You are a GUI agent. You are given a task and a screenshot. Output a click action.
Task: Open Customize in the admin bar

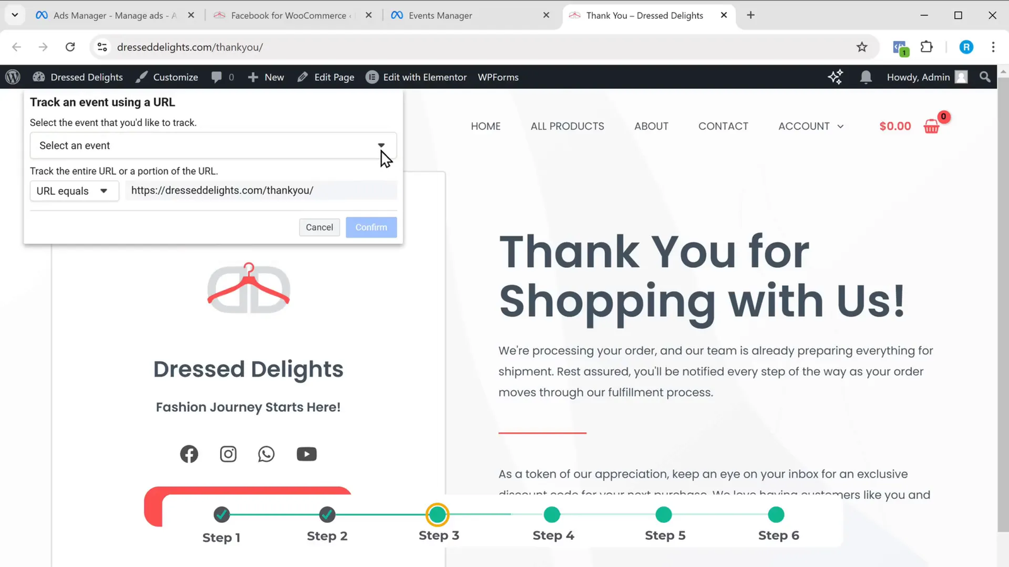[x=166, y=77]
